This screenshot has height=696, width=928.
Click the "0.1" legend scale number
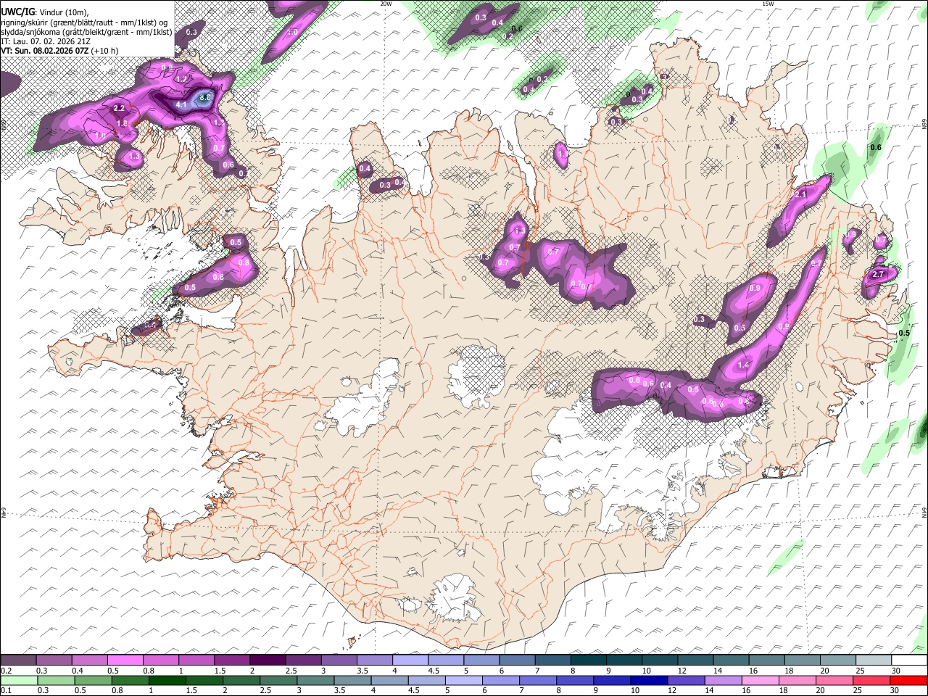tap(6, 690)
